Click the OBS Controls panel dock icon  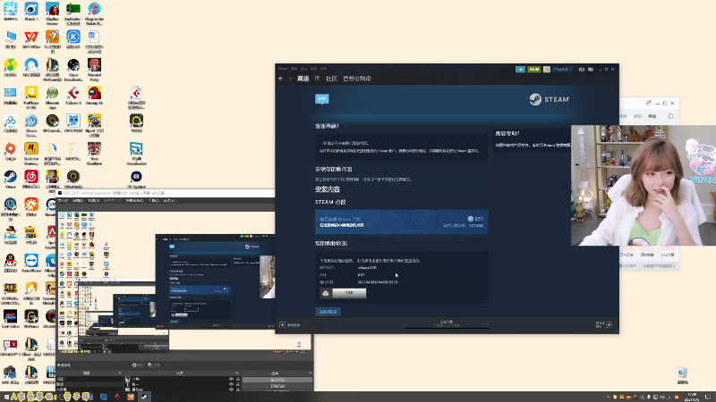pyautogui.click(x=310, y=373)
